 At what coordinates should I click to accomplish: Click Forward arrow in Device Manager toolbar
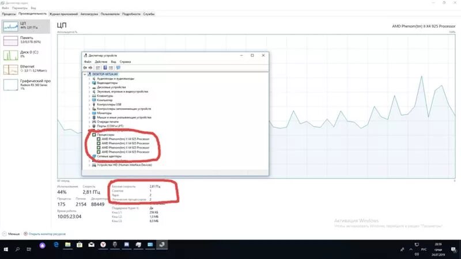tap(90, 68)
